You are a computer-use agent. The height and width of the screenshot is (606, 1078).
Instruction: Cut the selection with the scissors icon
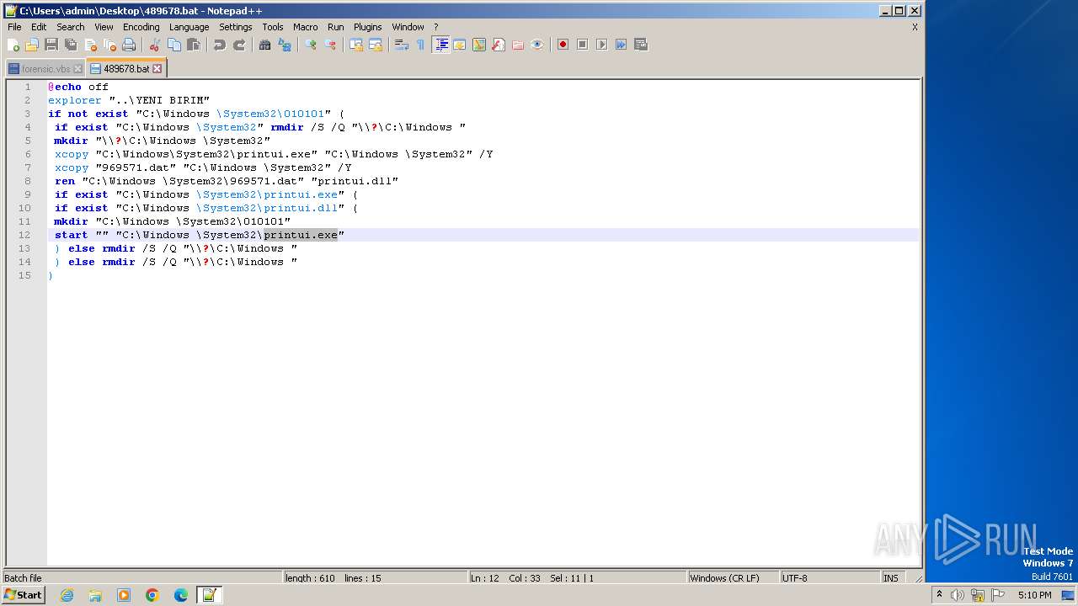[155, 45]
